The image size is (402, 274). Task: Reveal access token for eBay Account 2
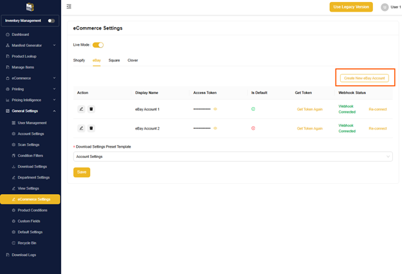215,128
